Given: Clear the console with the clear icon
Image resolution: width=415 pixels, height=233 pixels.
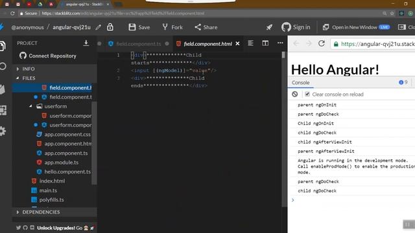Looking at the screenshot, I should pos(295,94).
